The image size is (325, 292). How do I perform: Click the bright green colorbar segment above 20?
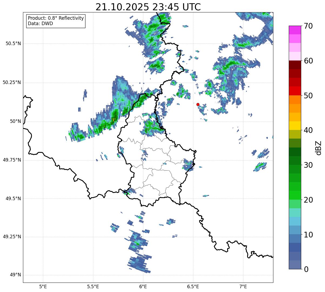click(295, 195)
